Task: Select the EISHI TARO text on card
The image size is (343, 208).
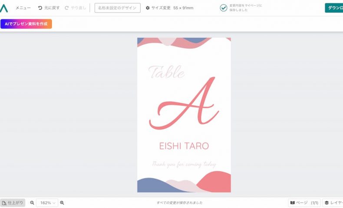Action: [x=184, y=146]
